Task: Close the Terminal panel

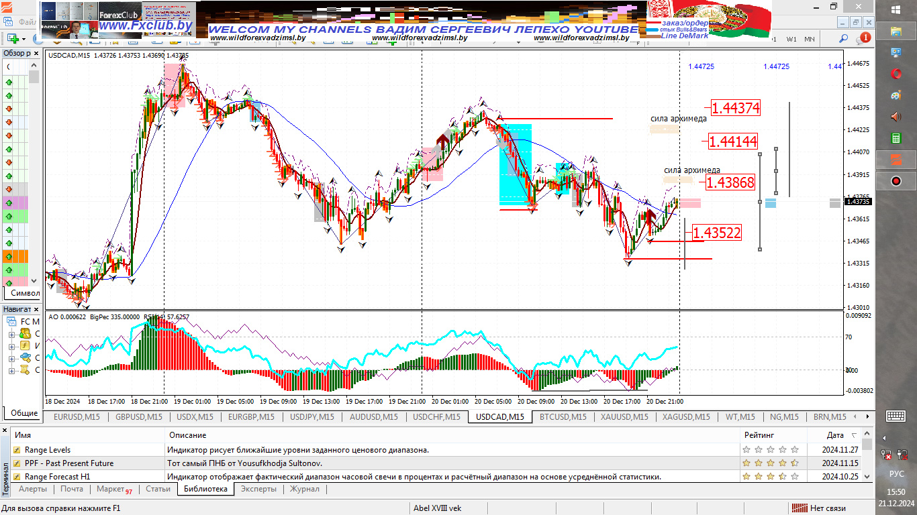Action: [5, 430]
